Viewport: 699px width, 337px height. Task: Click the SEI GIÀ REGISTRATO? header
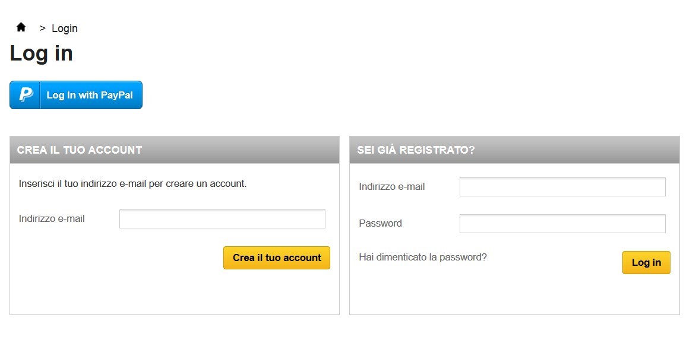(x=416, y=150)
